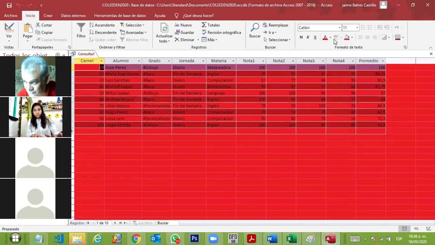
Task: Click Cortar scissors command
Action: point(43,25)
